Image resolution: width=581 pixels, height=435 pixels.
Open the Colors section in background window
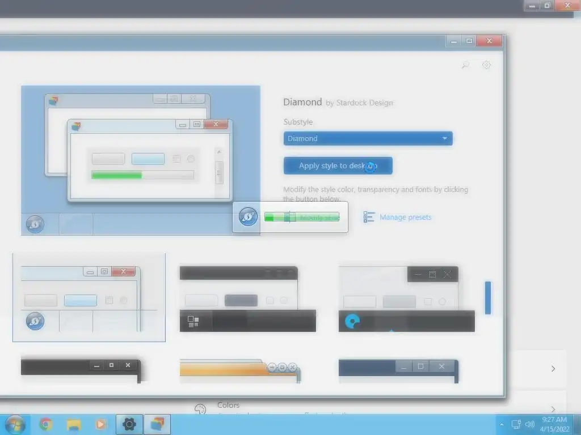228,405
